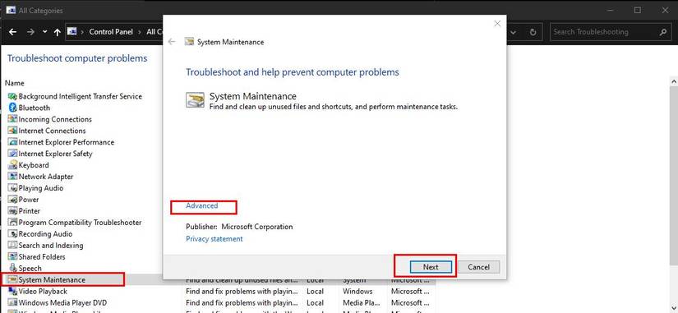Click the Control Panel breadcrumb
The width and height of the screenshot is (678, 313).
pos(111,31)
